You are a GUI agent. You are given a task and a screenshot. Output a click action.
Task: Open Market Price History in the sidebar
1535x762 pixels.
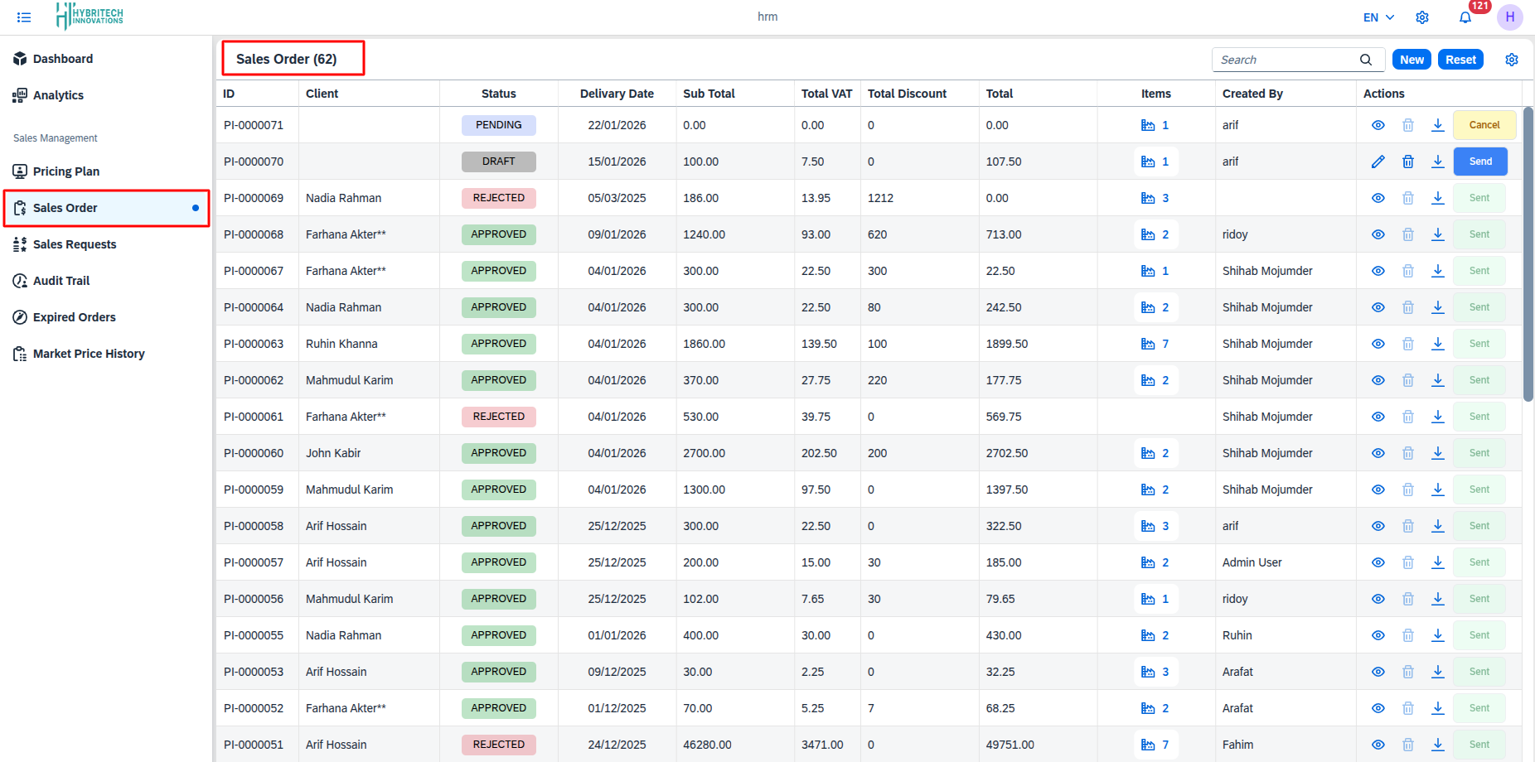[89, 354]
